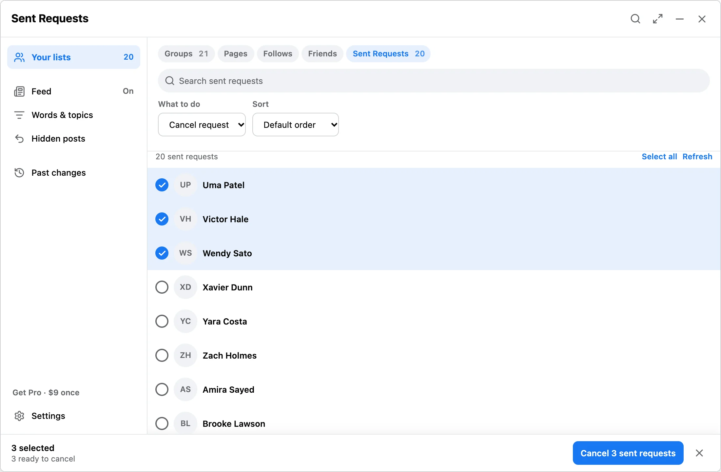
Task: Click the Hidden posts undo icon
Action: coord(19,139)
